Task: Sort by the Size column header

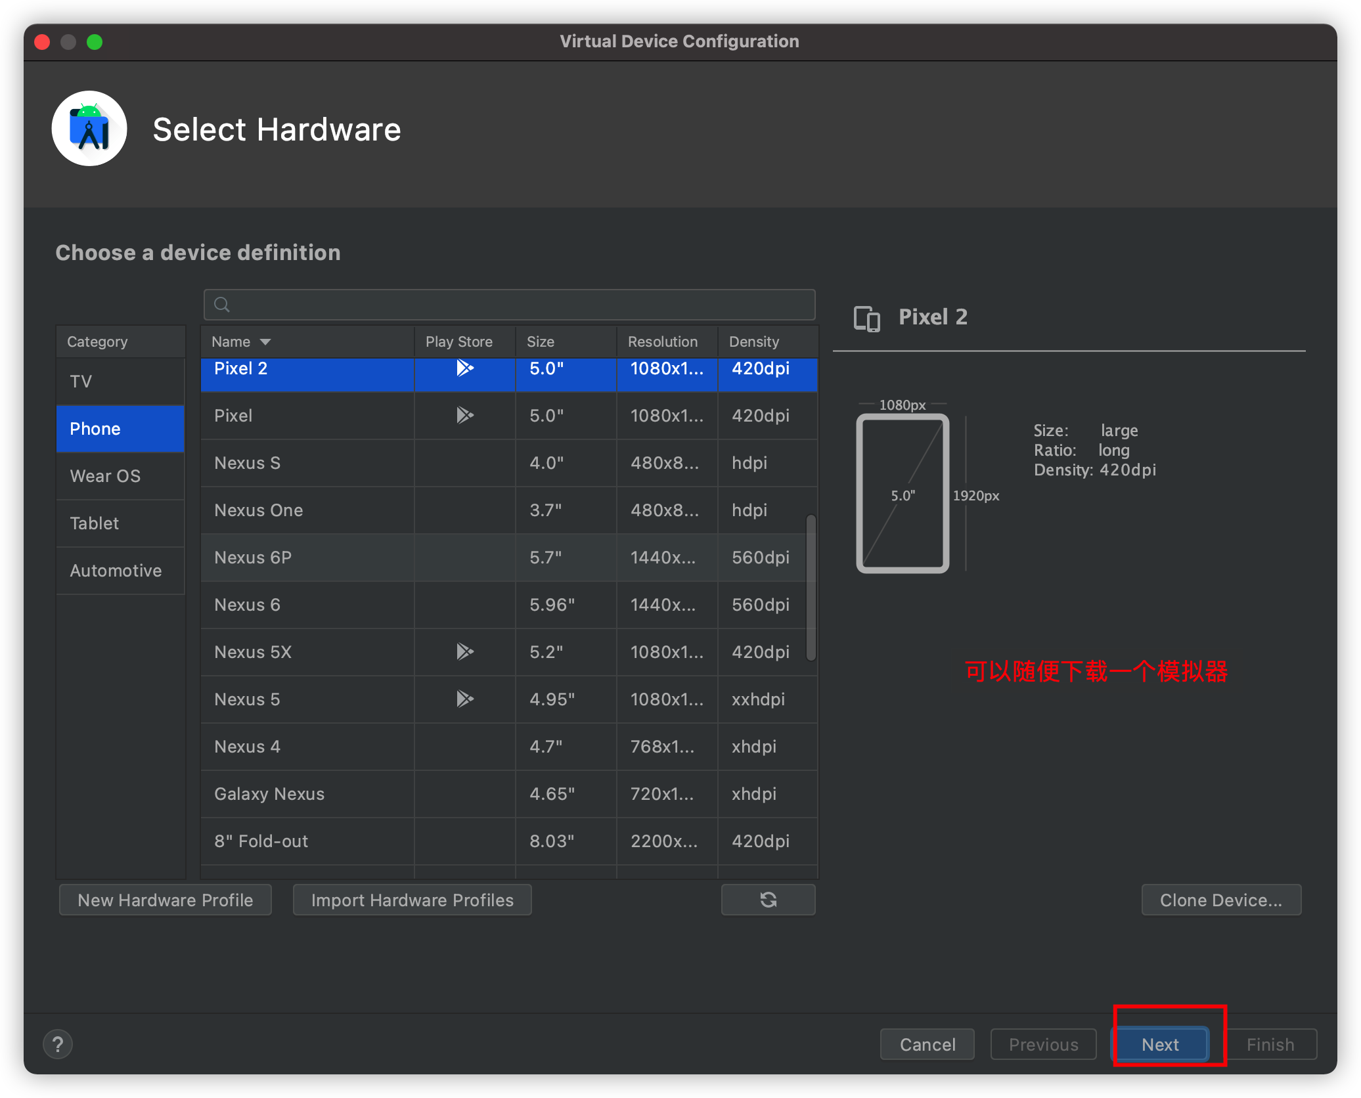Action: [x=566, y=341]
